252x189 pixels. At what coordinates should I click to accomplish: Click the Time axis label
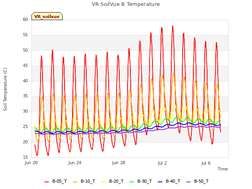click(x=222, y=169)
